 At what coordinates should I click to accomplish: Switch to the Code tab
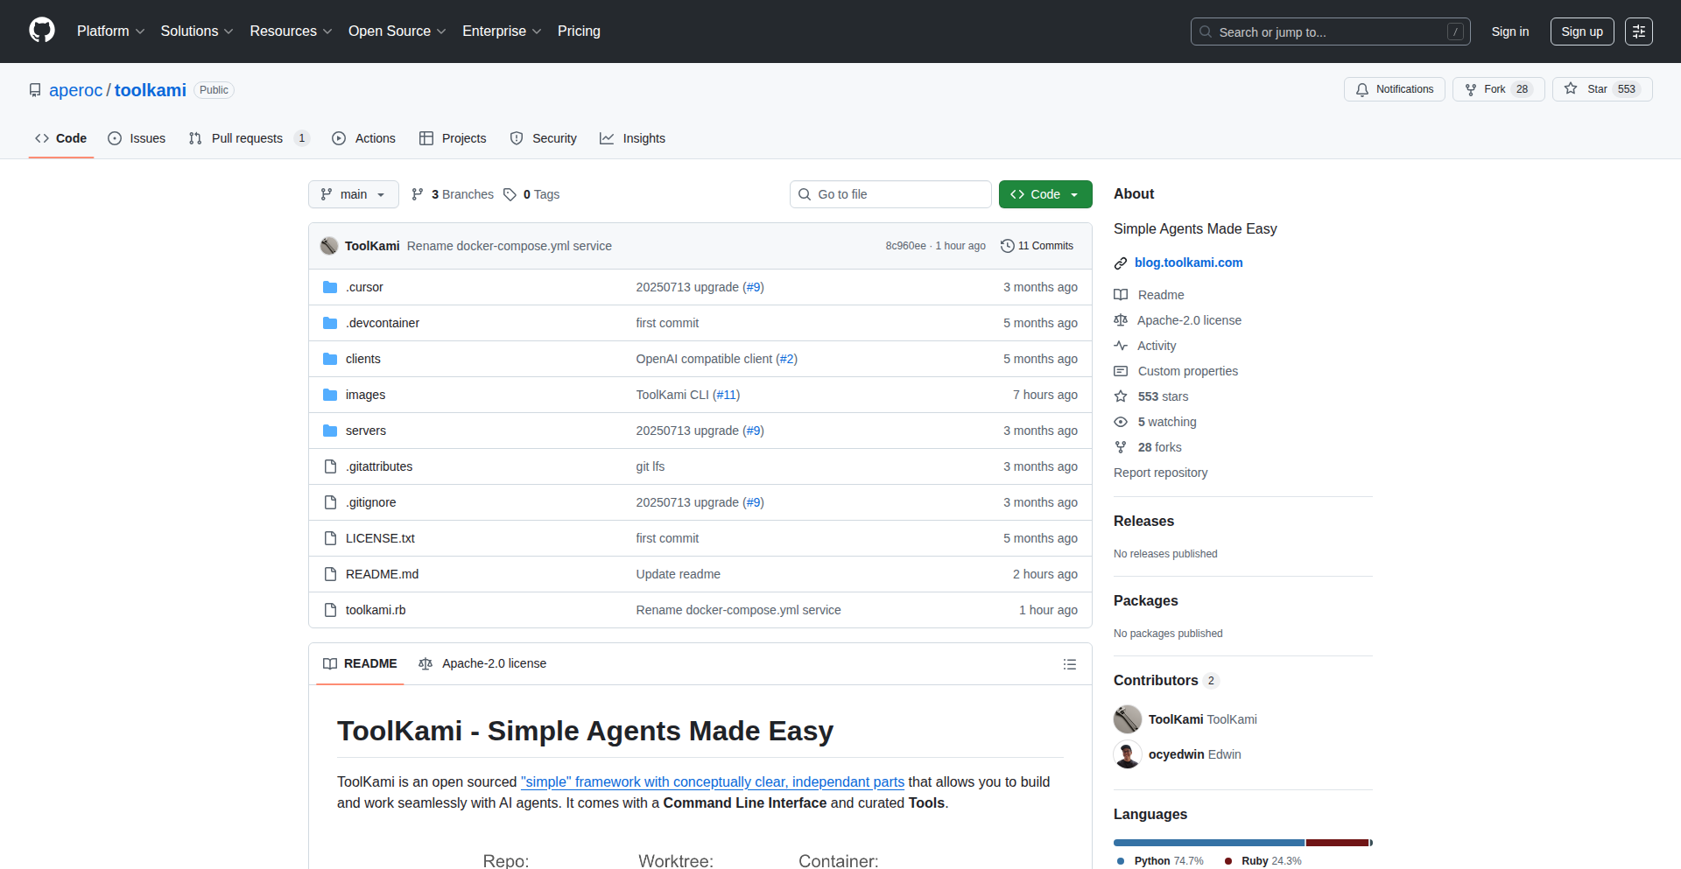(61, 138)
